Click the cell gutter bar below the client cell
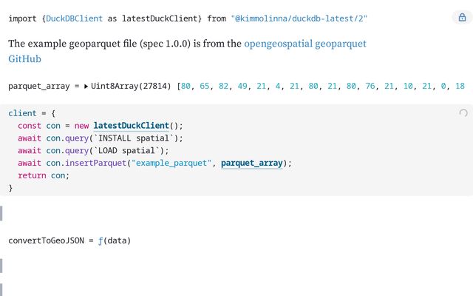 tap(1, 213)
